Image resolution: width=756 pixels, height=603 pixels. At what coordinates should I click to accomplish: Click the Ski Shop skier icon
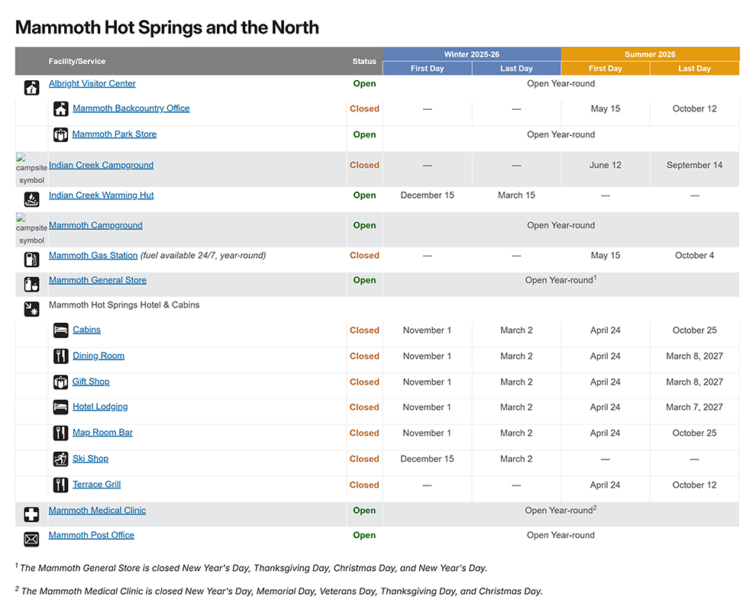point(60,460)
